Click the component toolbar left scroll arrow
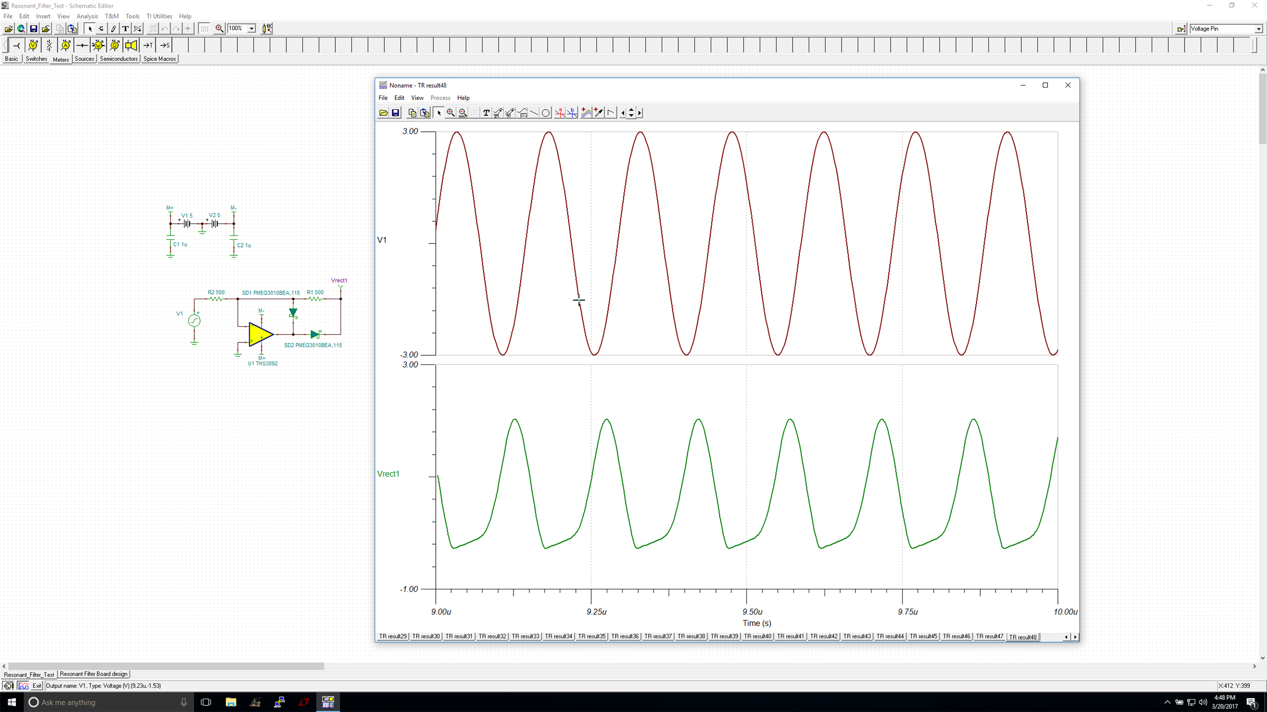The image size is (1267, 712). click(5, 45)
